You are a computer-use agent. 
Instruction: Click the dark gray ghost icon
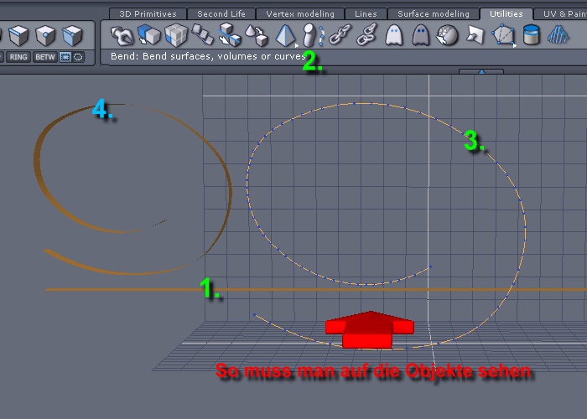[421, 35]
